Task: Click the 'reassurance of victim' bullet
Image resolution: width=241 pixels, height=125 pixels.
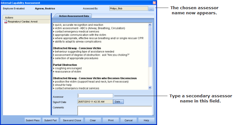Action: [67, 72]
